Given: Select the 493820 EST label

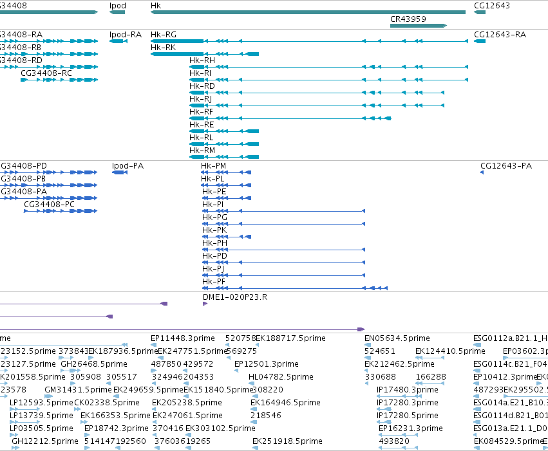Looking at the screenshot, I should [x=394, y=441].
